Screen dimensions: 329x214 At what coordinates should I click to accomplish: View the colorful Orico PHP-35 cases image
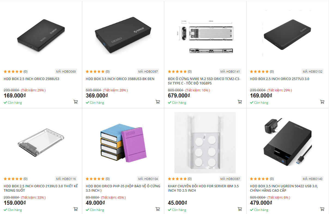(x=123, y=143)
